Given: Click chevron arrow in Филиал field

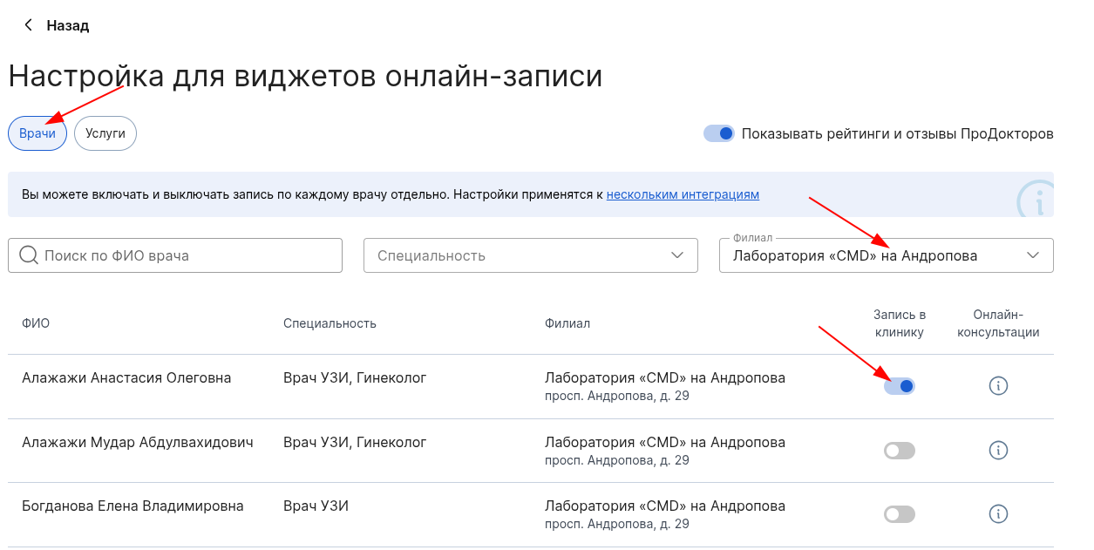Looking at the screenshot, I should click(1033, 255).
